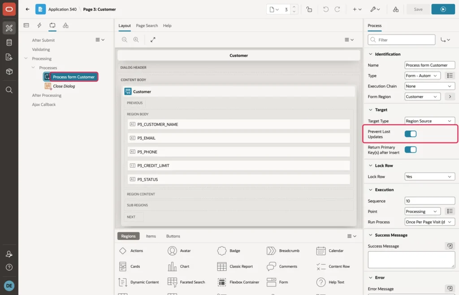Click in the Success Message text area

411,260
